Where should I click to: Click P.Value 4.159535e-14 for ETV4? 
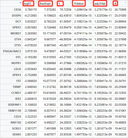click(x=83, y=39)
